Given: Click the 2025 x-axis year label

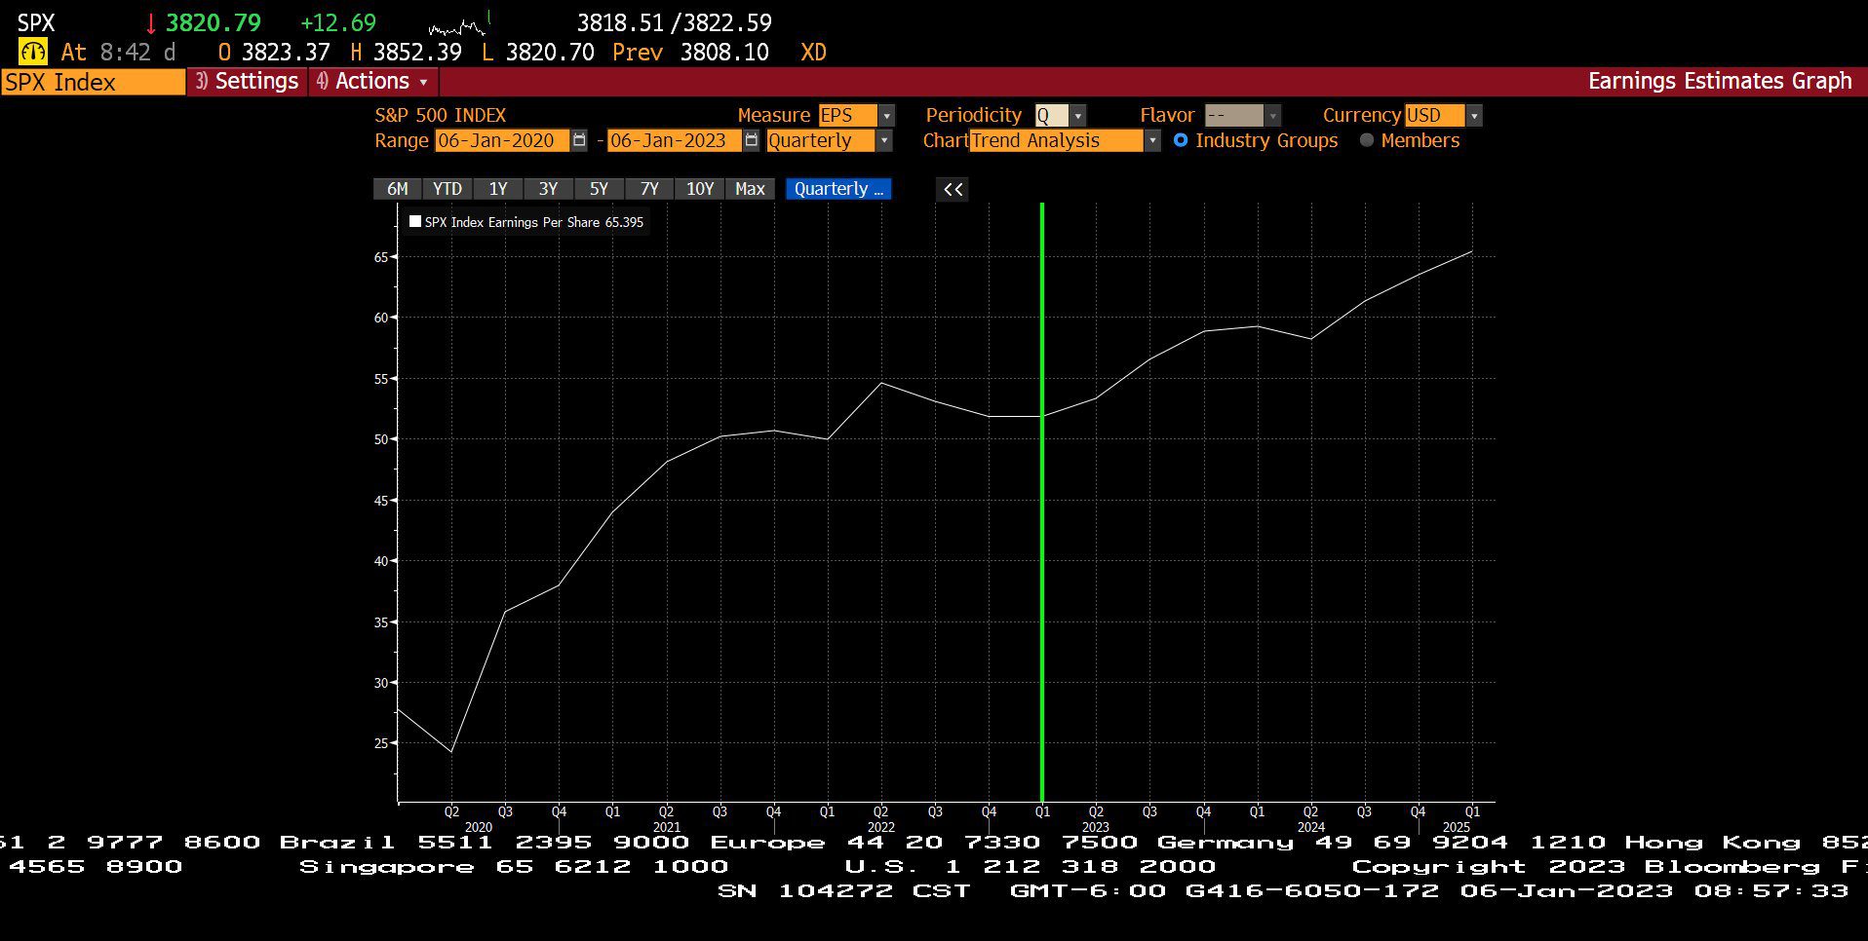Looking at the screenshot, I should tap(1456, 827).
